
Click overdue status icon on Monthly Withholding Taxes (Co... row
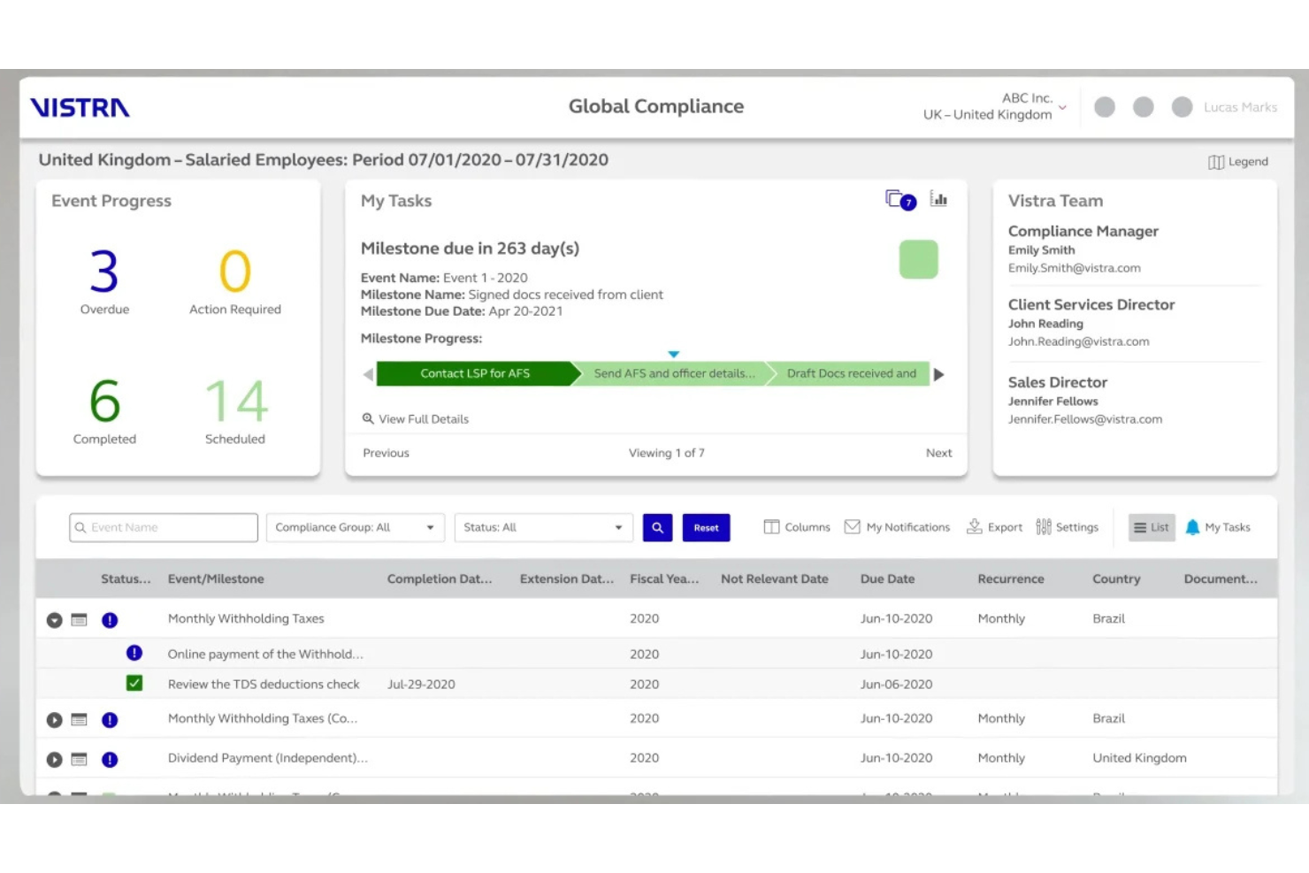pos(110,720)
